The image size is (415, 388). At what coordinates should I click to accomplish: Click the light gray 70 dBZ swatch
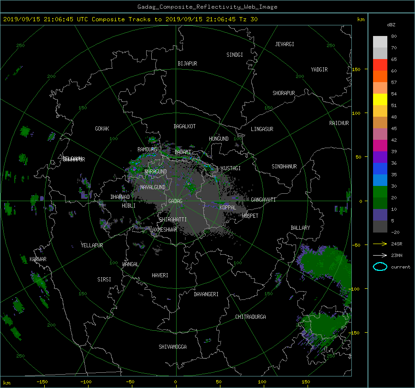[x=380, y=42]
